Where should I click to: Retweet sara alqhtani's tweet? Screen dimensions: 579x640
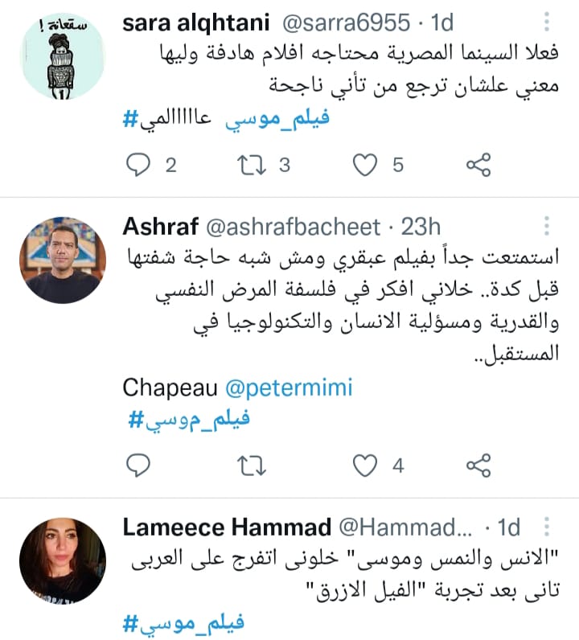click(x=252, y=165)
